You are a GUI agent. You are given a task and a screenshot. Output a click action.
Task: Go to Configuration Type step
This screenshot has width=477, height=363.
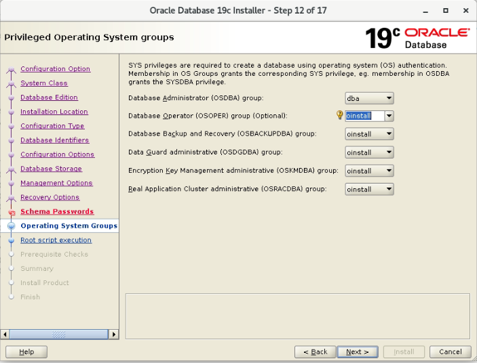(x=52, y=126)
